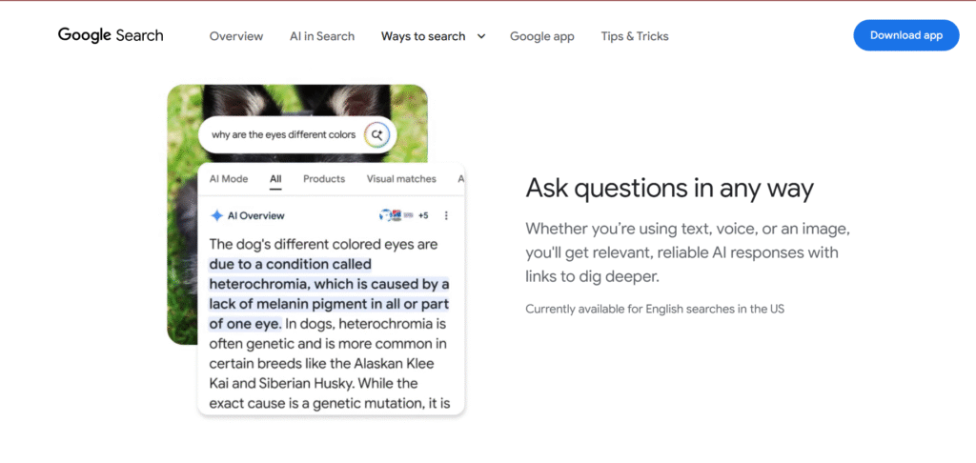Image resolution: width=976 pixels, height=463 pixels.
Task: Switch to the AI Mode tab
Action: pos(229,178)
